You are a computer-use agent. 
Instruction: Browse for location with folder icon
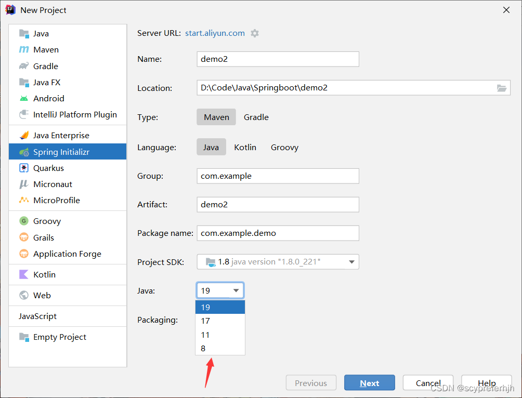point(501,88)
